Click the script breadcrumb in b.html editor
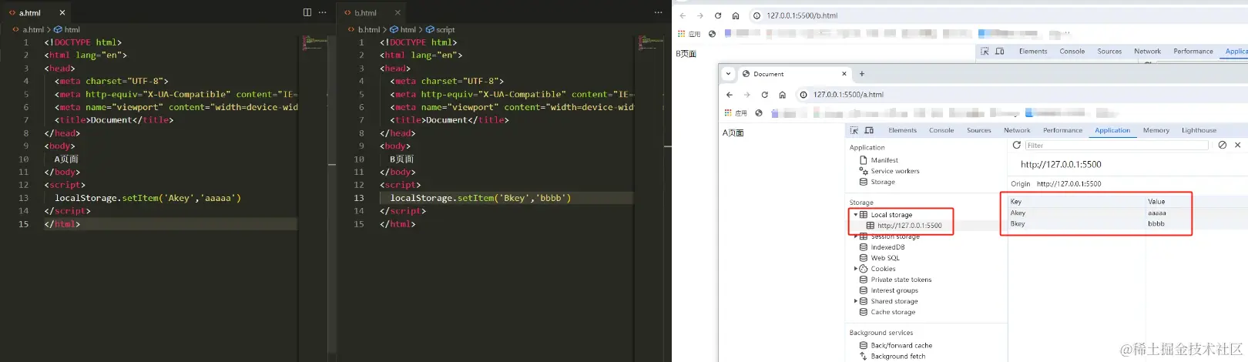This screenshot has height=362, width=1248. click(x=441, y=30)
